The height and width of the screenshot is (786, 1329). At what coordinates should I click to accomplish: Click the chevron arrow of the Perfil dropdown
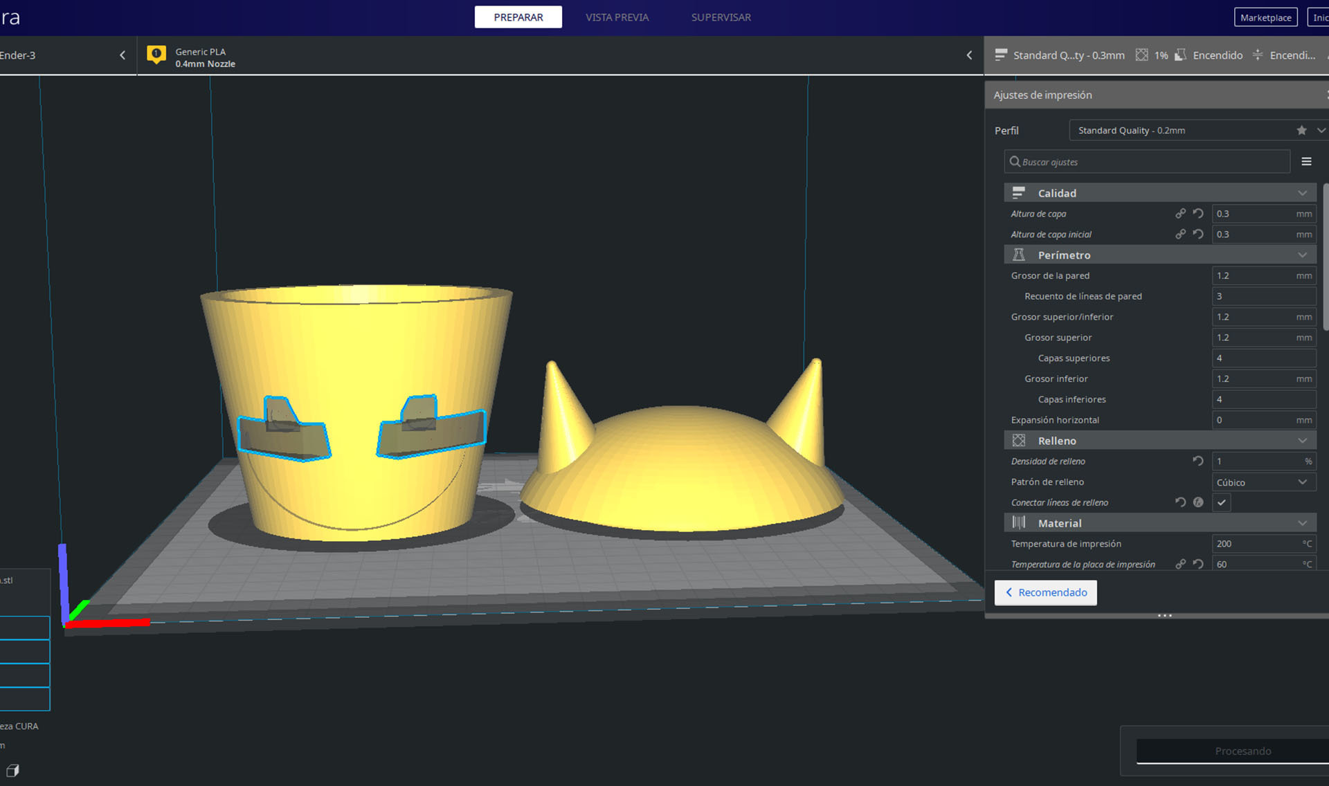coord(1321,130)
